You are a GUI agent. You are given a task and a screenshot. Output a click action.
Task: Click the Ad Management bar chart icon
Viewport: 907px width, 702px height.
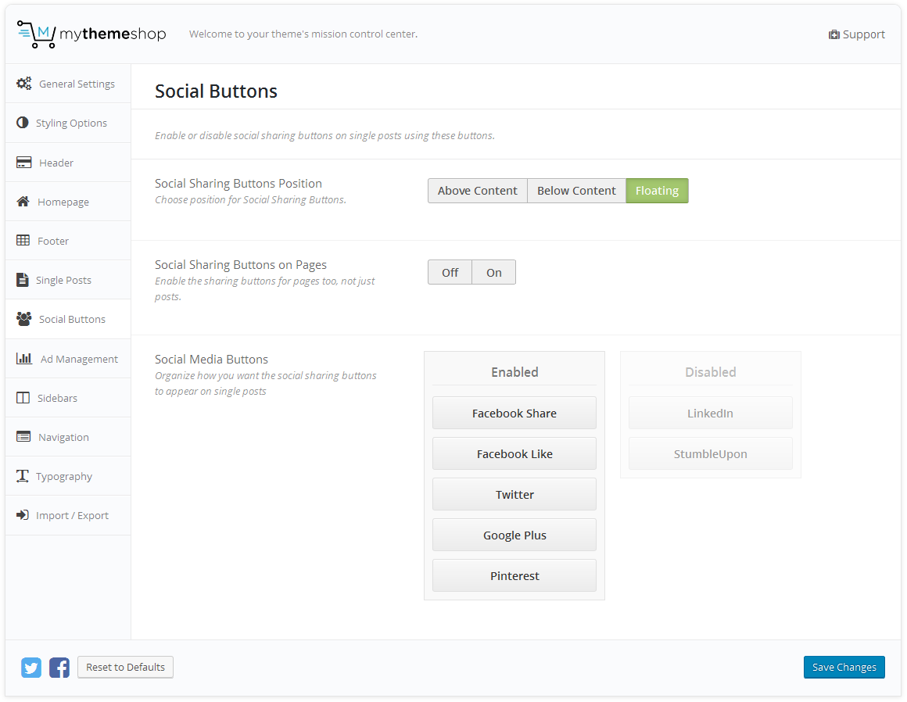point(24,359)
